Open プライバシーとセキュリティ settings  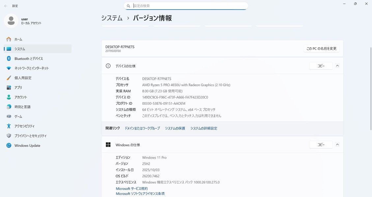[x=9, y=136]
